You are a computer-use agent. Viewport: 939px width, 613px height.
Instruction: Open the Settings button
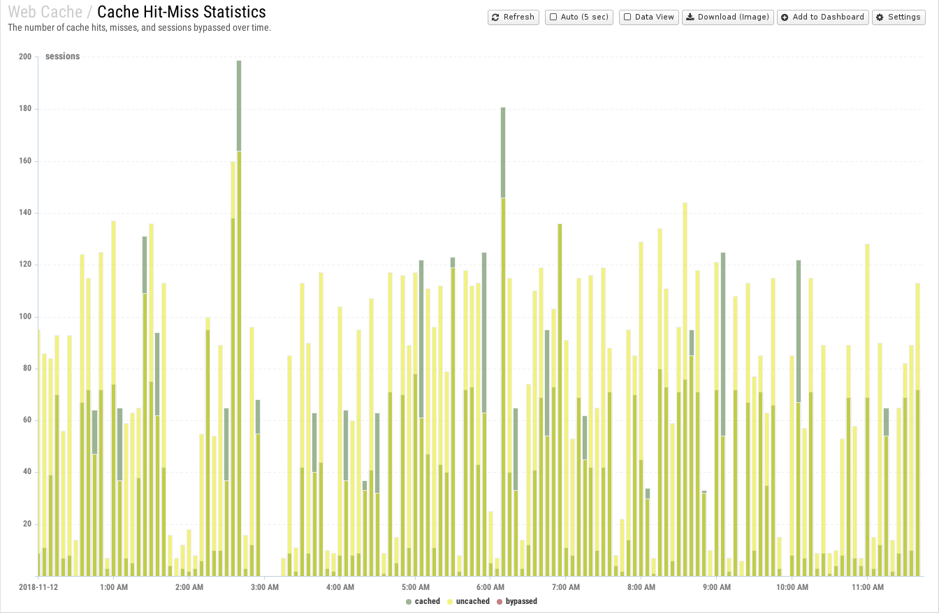[x=898, y=17]
